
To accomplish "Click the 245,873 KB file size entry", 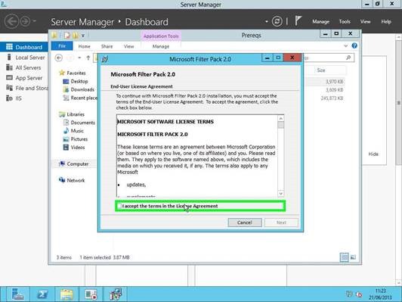I will click(332, 98).
